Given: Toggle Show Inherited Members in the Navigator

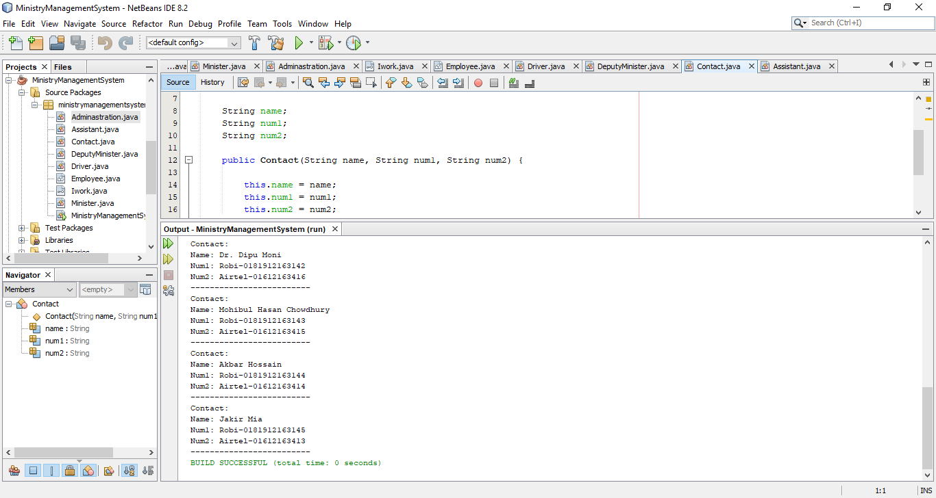Looking at the screenshot, I should point(14,470).
